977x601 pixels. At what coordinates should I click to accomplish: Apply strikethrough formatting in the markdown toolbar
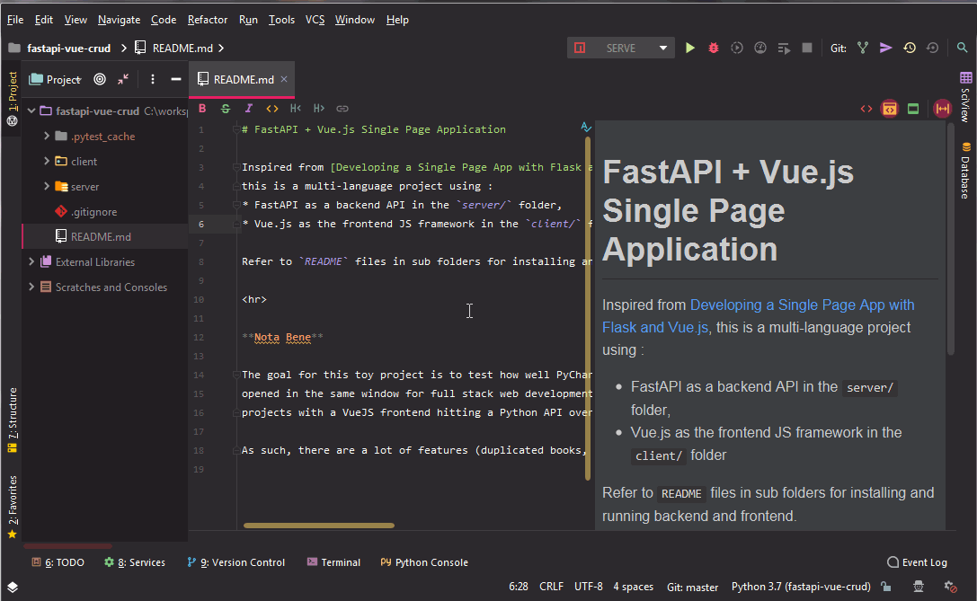[x=226, y=109]
